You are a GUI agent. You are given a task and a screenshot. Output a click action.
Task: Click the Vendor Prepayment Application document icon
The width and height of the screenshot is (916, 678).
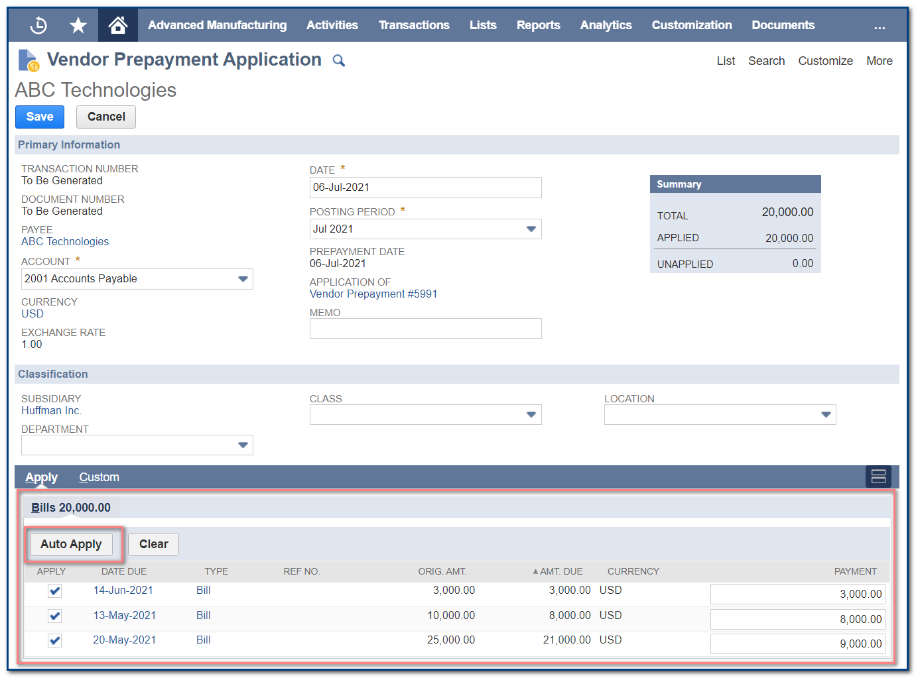[x=28, y=60]
